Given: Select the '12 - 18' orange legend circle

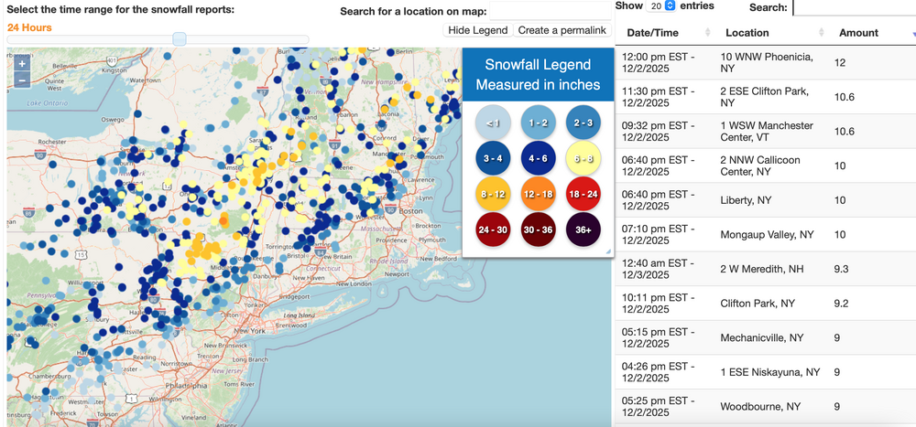Looking at the screenshot, I should (x=538, y=195).
